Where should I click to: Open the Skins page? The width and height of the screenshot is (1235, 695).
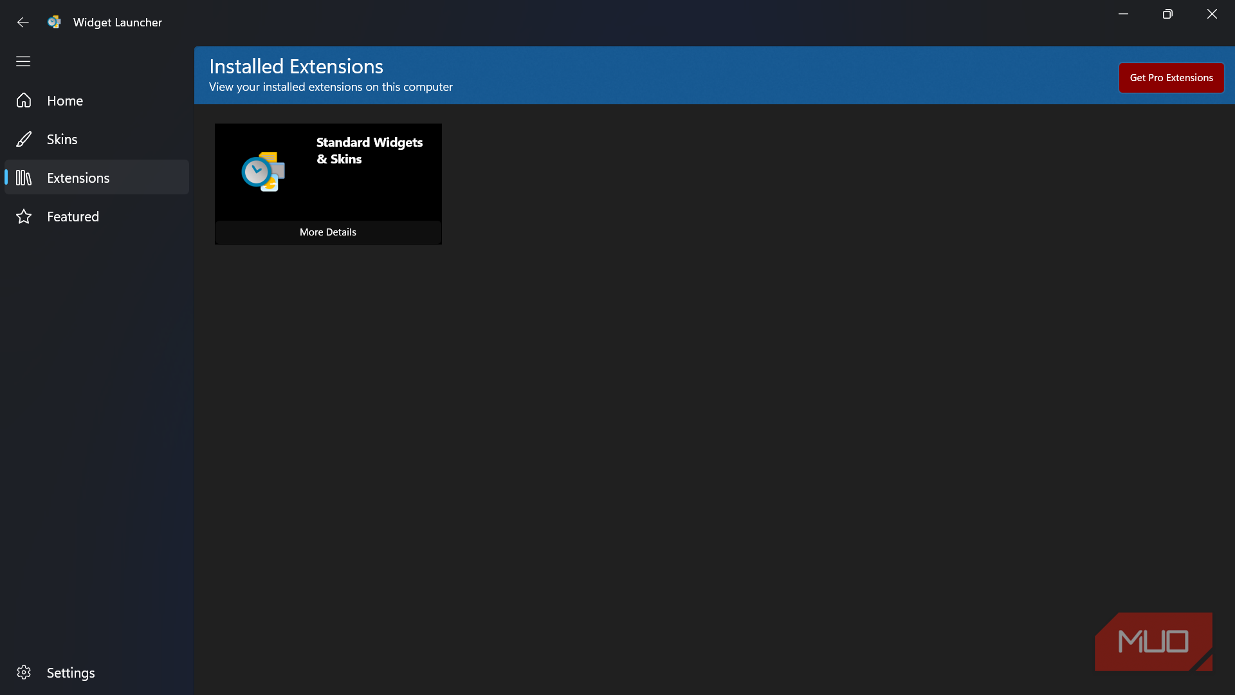[x=96, y=139]
